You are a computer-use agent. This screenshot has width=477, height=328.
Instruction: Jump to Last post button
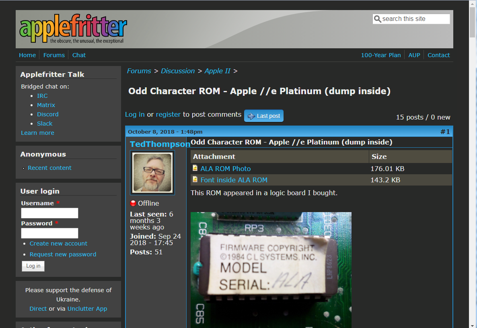(x=264, y=116)
